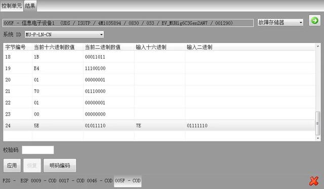Click the input hex cell of row 18

160,57
